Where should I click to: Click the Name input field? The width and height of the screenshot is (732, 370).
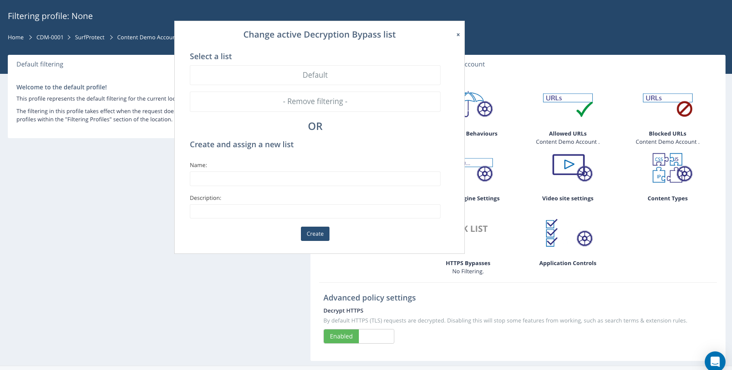[315, 179]
